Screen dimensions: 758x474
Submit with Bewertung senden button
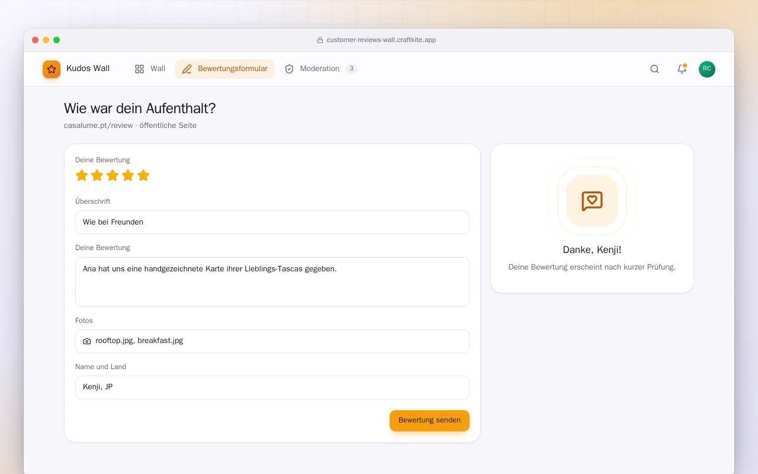(429, 420)
